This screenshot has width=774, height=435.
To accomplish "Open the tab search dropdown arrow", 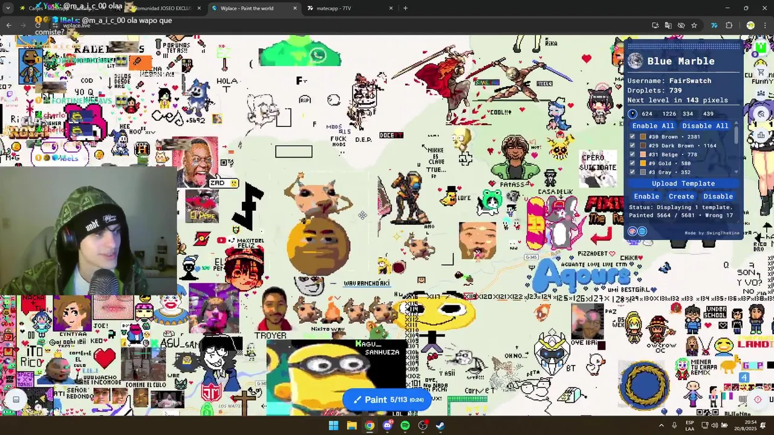I will [8, 8].
